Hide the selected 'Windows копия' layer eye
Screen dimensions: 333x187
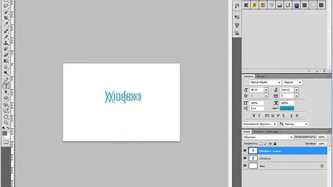pos(245,151)
